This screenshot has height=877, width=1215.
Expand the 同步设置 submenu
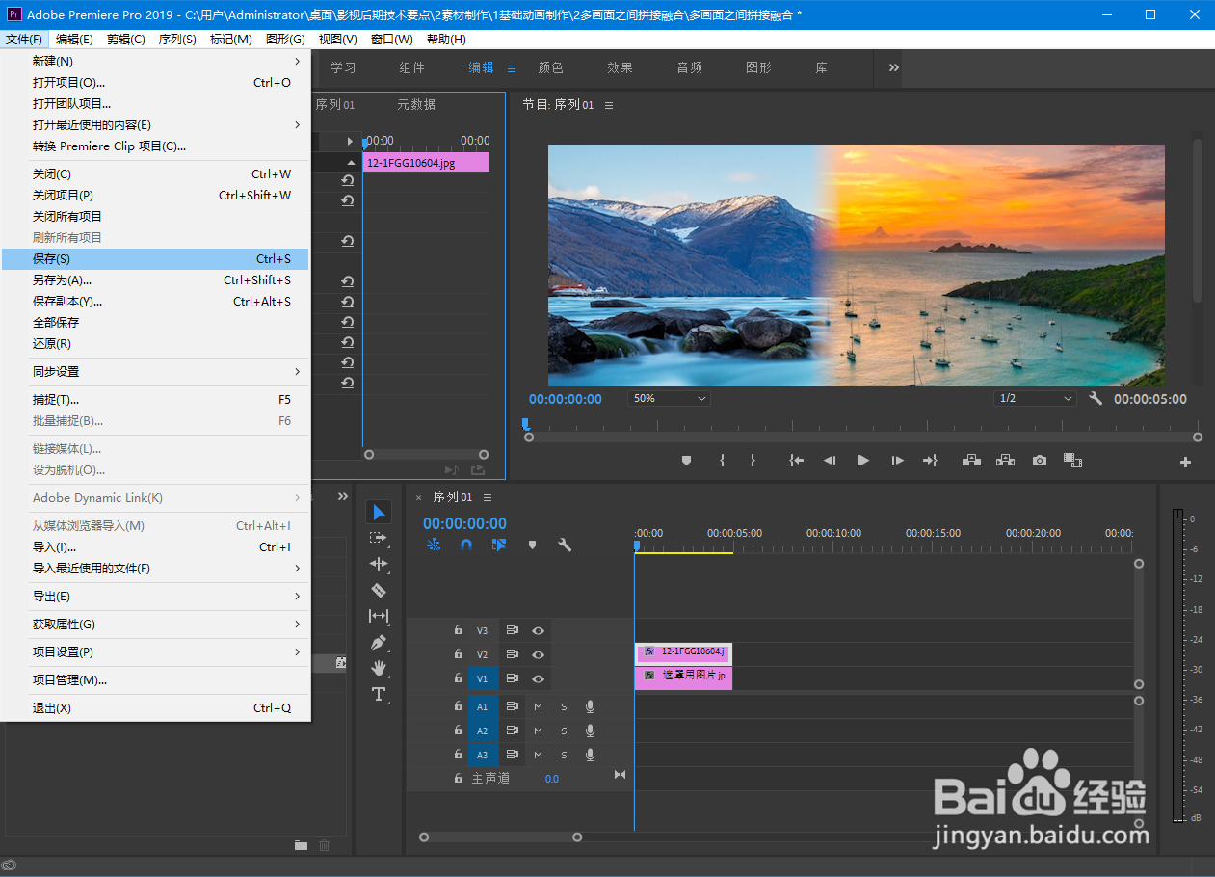(x=155, y=371)
